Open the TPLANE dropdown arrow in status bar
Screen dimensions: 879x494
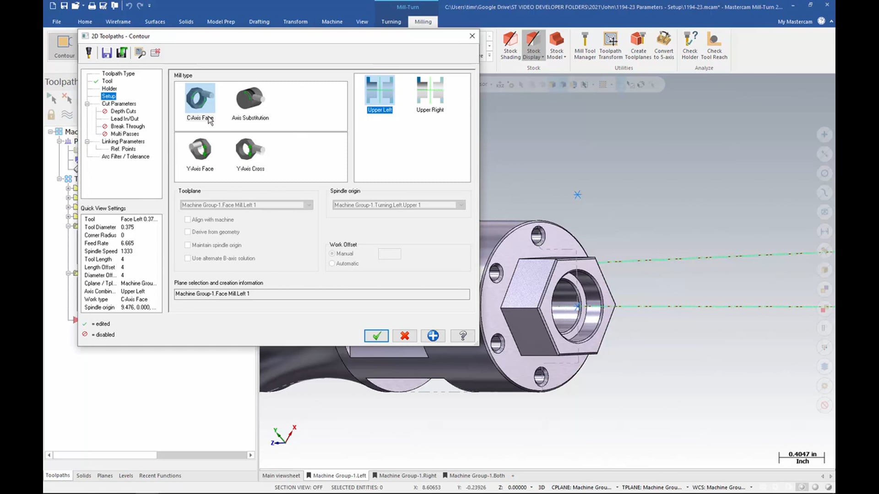pyautogui.click(x=687, y=488)
